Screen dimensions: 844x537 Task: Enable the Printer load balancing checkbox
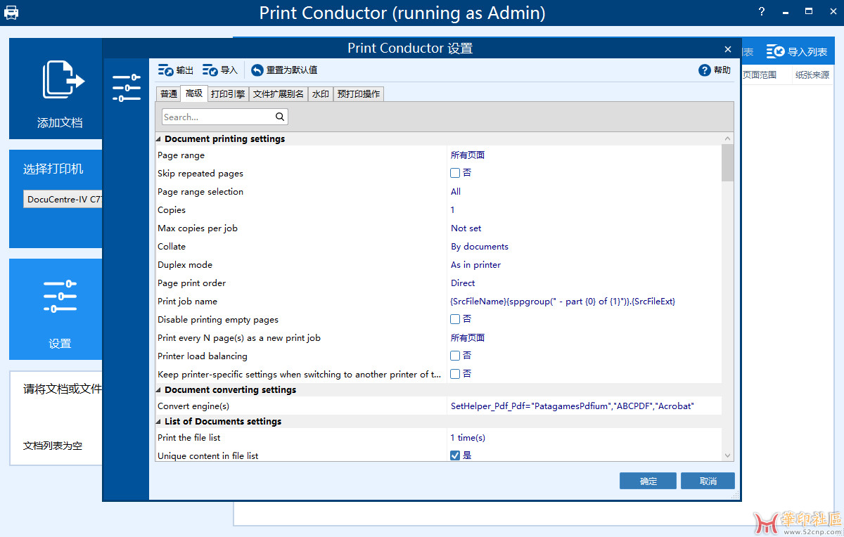coord(455,356)
